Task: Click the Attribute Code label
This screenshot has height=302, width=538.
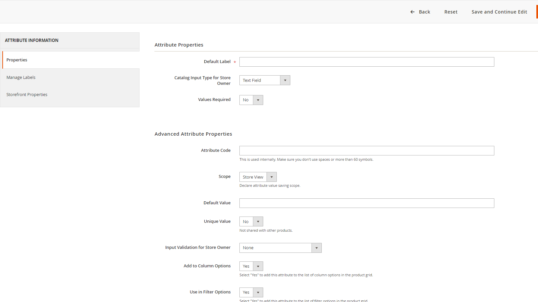Action: tap(216, 150)
